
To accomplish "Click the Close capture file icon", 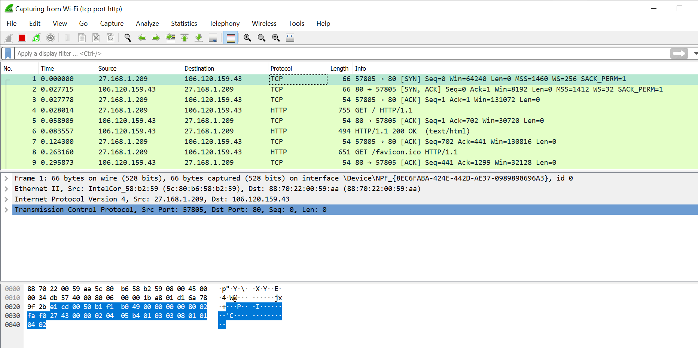I will coord(96,38).
